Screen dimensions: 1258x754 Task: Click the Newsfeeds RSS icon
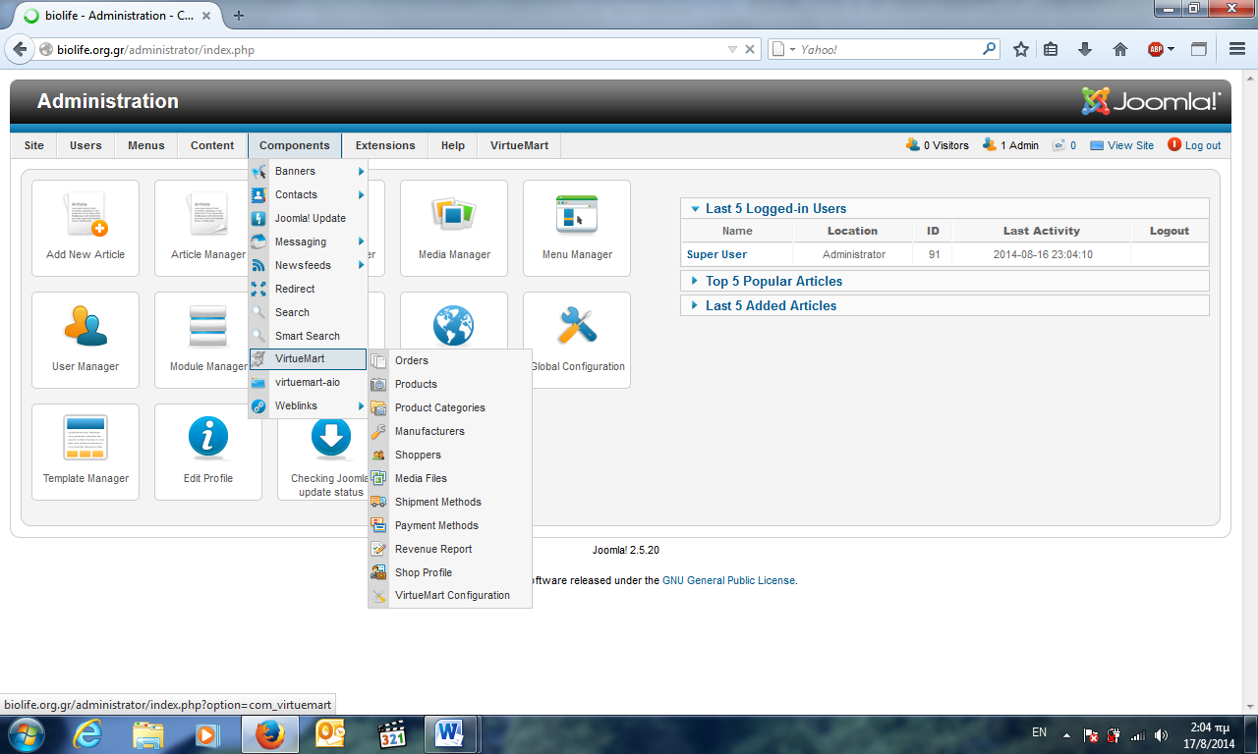point(258,265)
